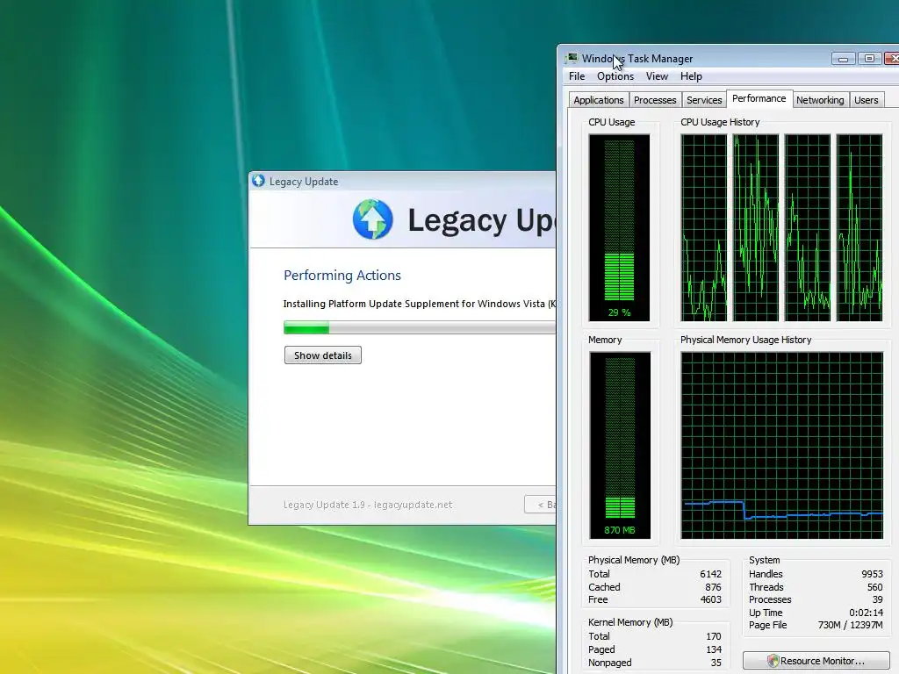Switch to the Users tab
Image resolution: width=899 pixels, height=674 pixels.
866,100
